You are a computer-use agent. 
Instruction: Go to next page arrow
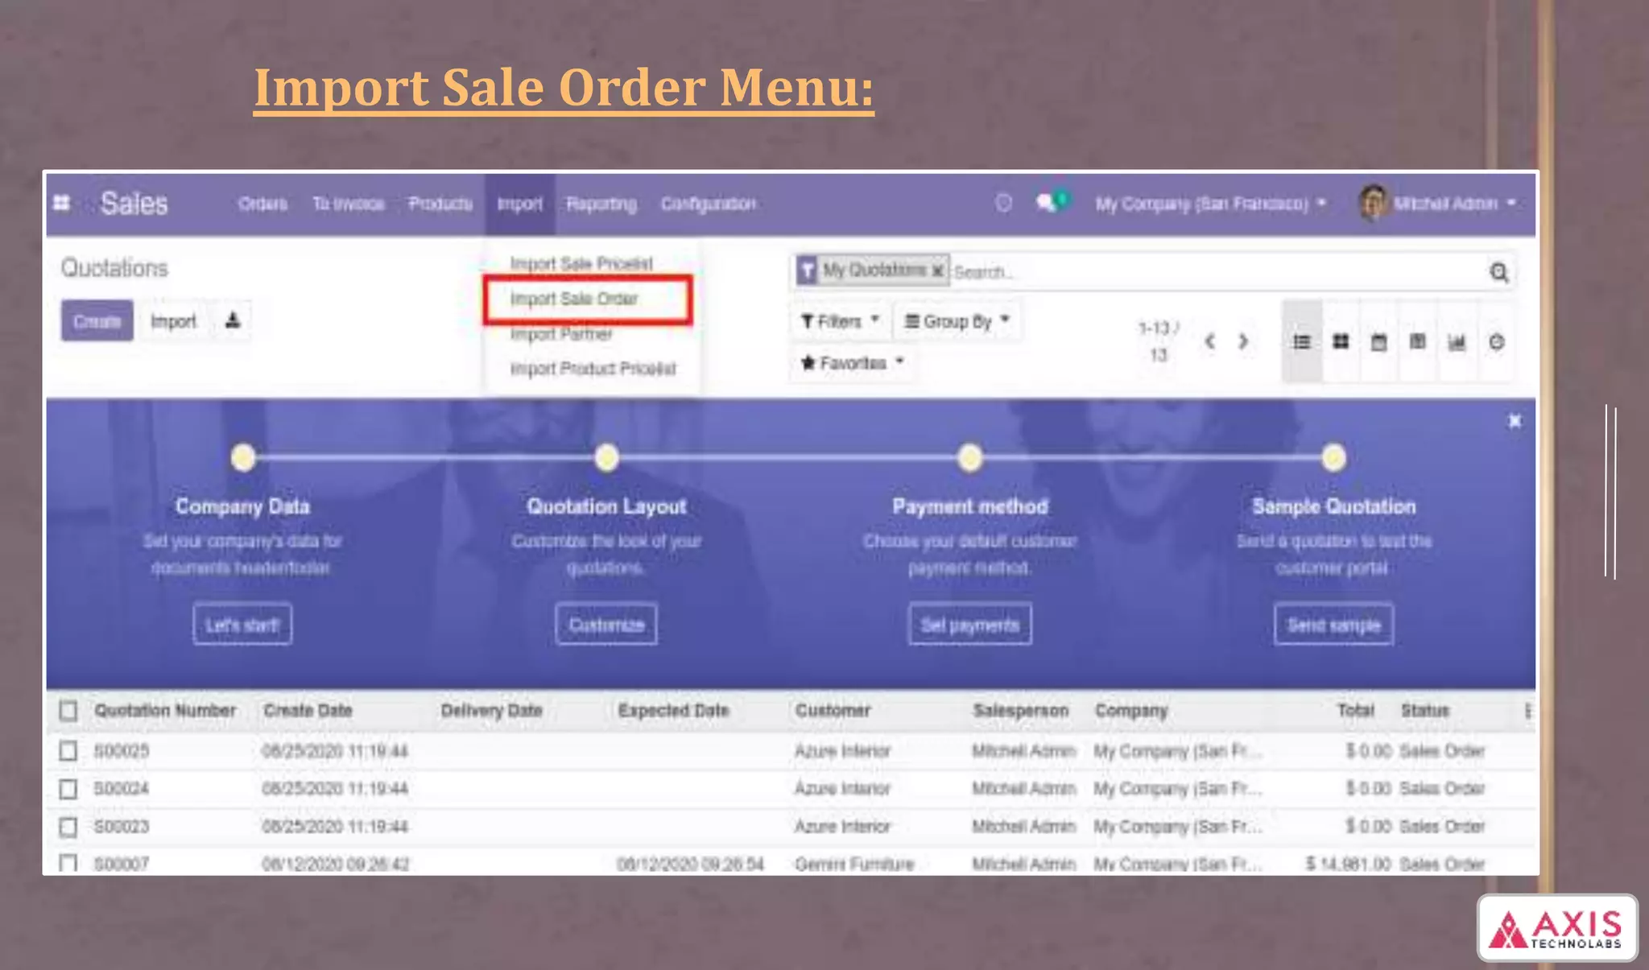[x=1244, y=341]
